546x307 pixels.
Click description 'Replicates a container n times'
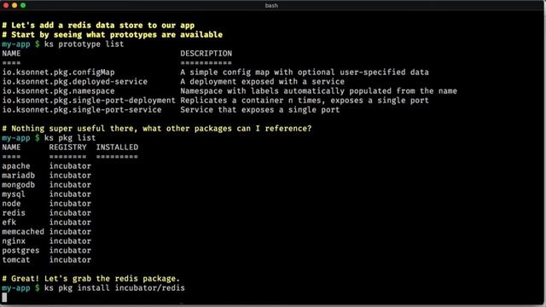pyautogui.click(x=253, y=101)
